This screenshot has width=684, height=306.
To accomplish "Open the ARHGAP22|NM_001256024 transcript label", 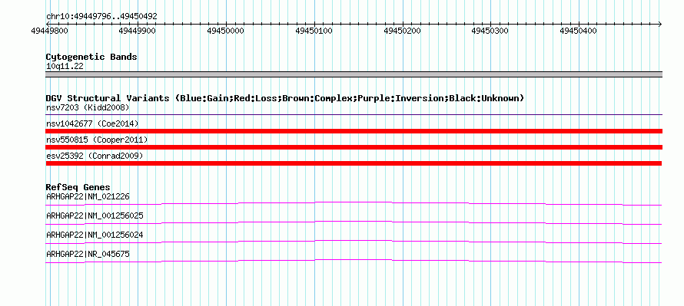I will (x=95, y=235).
